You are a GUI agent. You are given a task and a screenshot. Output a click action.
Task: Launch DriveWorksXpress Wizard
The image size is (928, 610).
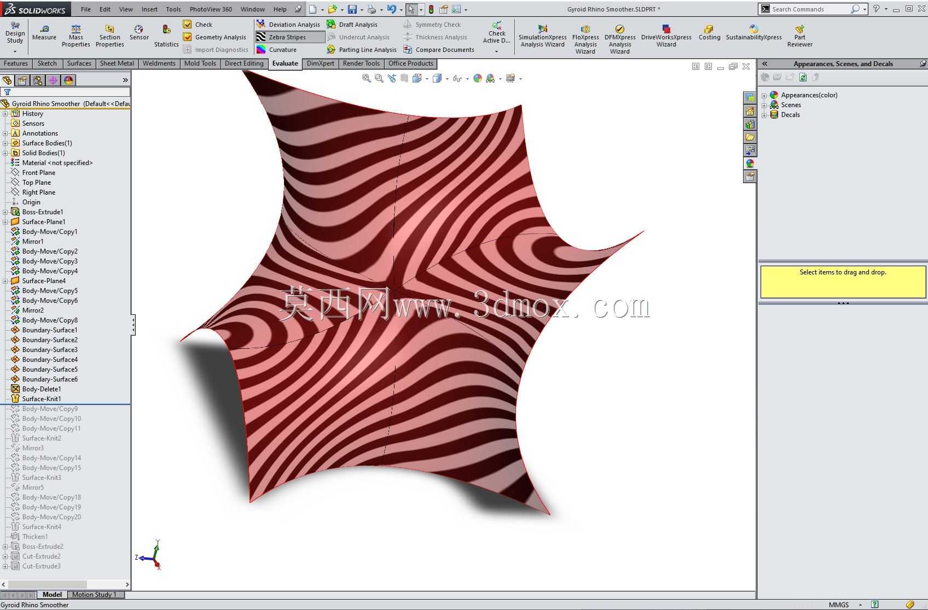coord(666,36)
